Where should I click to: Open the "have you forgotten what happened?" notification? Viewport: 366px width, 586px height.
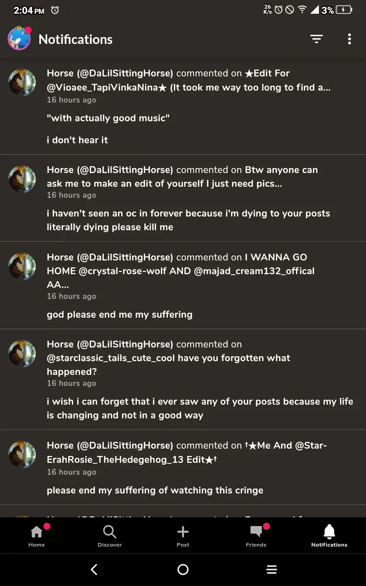[168, 358]
